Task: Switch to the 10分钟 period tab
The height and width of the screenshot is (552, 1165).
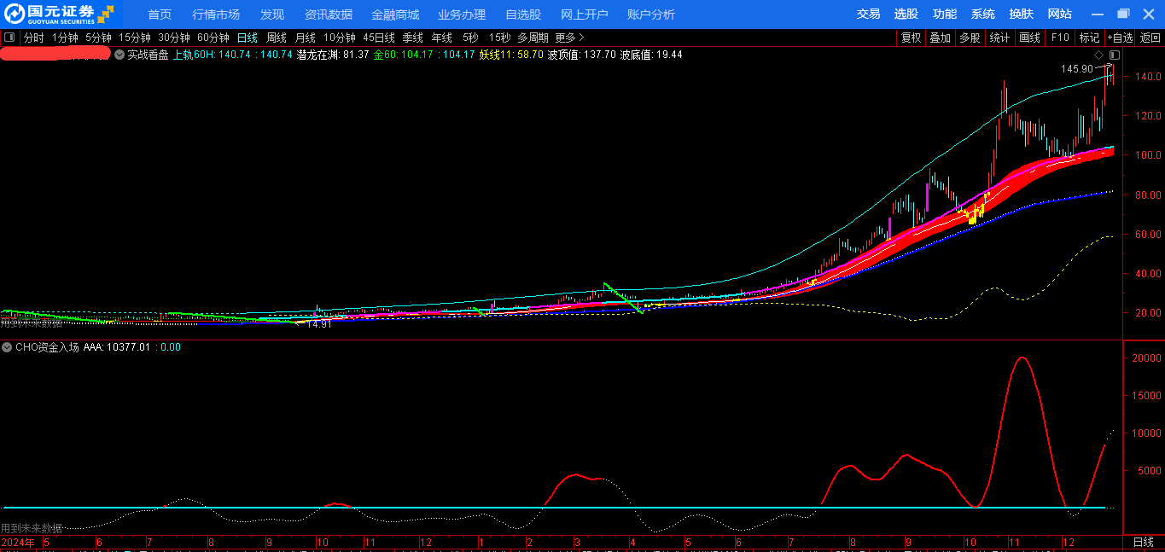Action: (x=340, y=38)
